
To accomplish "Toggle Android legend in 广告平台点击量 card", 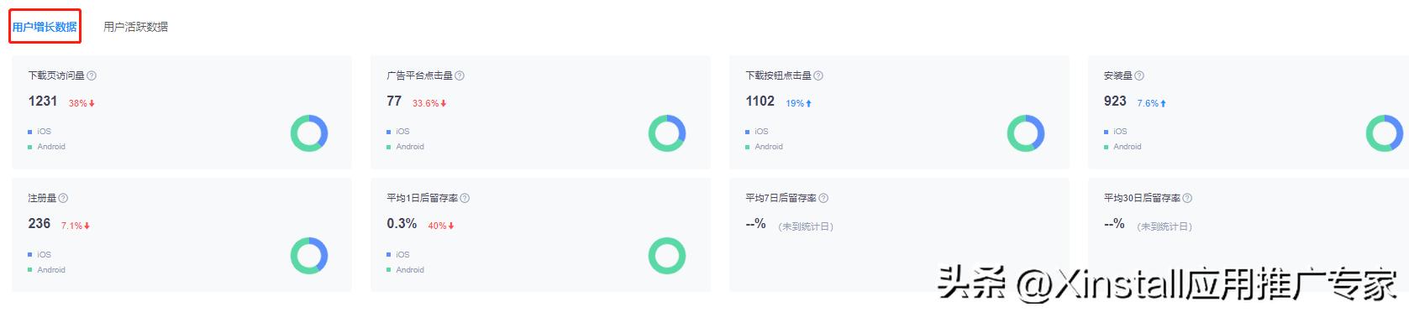I will coord(405,147).
